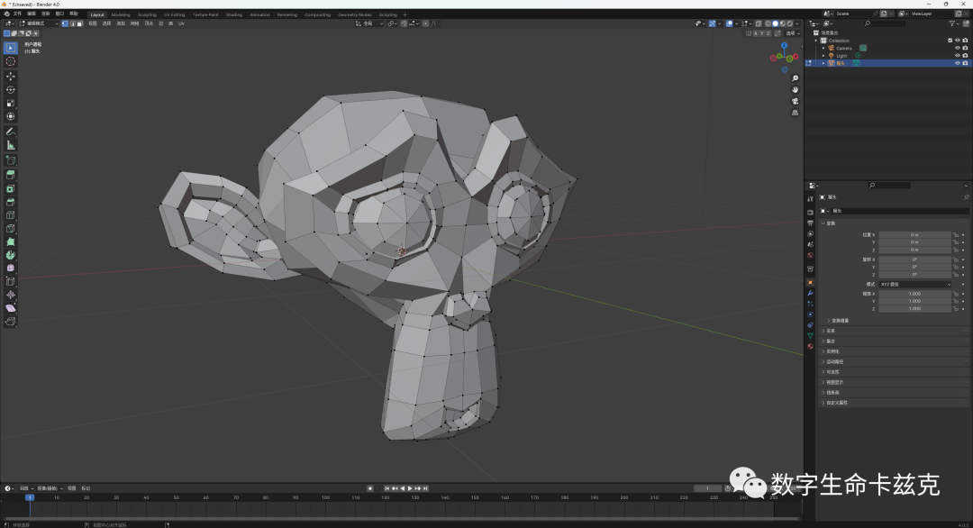973x528 pixels.
Task: Open the Modifiers wrench tab
Action: (x=810, y=293)
